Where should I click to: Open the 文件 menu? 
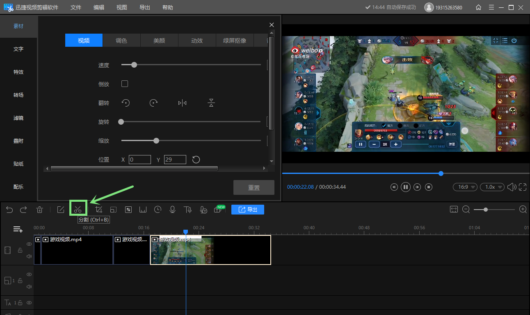76,7
